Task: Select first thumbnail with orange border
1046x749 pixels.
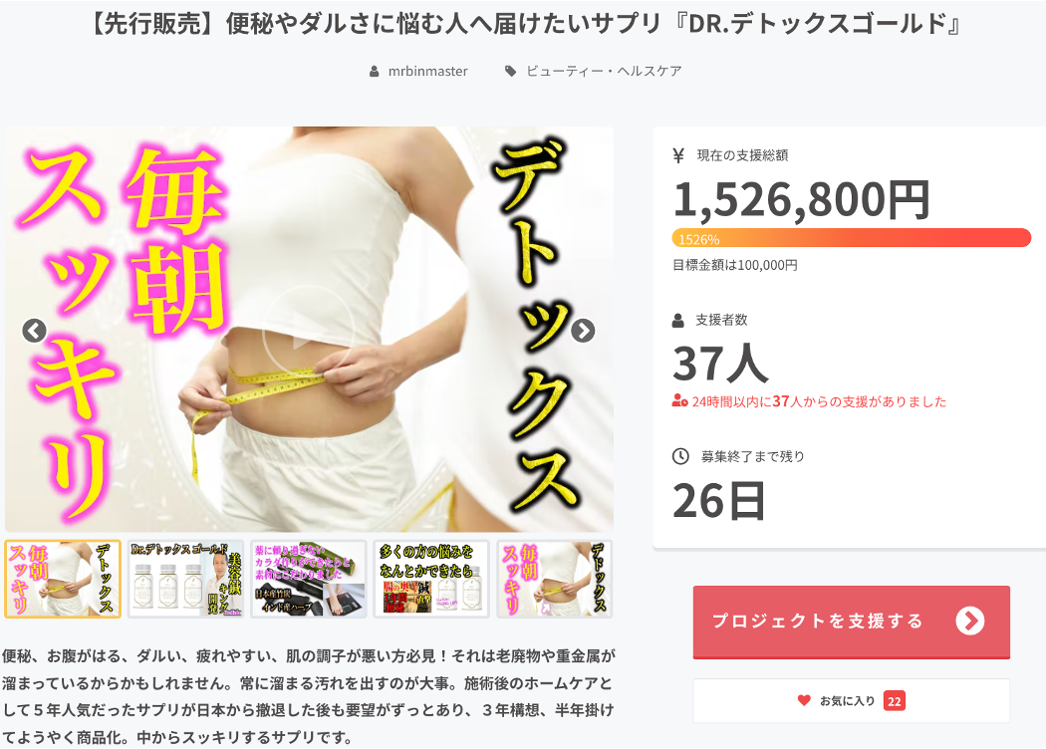Action: pos(63,579)
